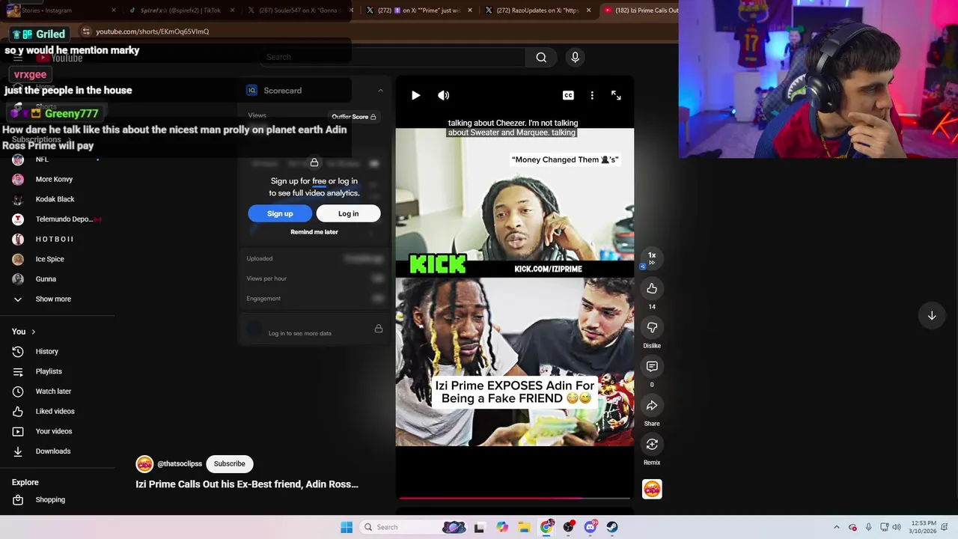Click the Views label in Scorecard
958x539 pixels.
tap(257, 115)
